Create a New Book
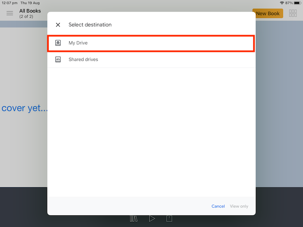303x227 pixels. [268, 13]
